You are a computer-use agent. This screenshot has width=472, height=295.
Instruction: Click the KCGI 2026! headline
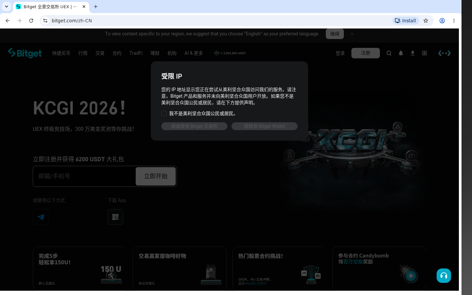pos(79,108)
